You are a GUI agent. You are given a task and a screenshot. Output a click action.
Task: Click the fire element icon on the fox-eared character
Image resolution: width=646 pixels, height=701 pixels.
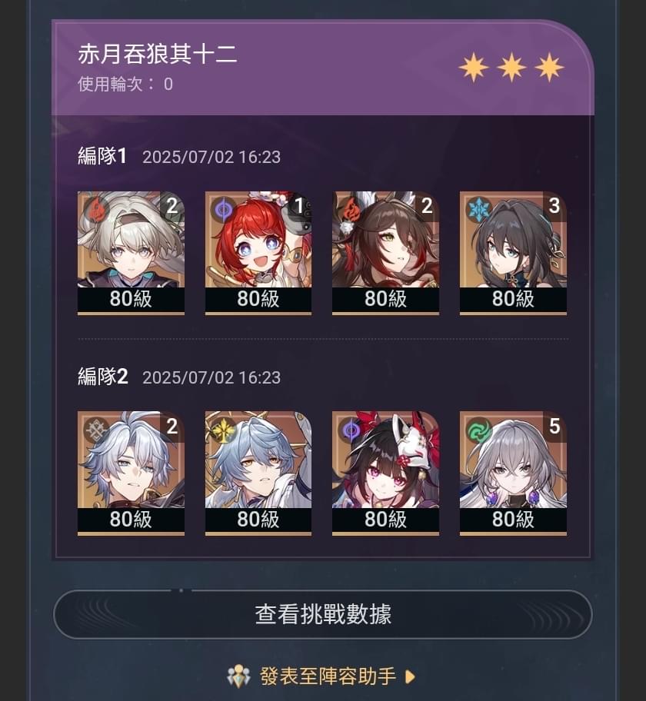[x=351, y=209]
